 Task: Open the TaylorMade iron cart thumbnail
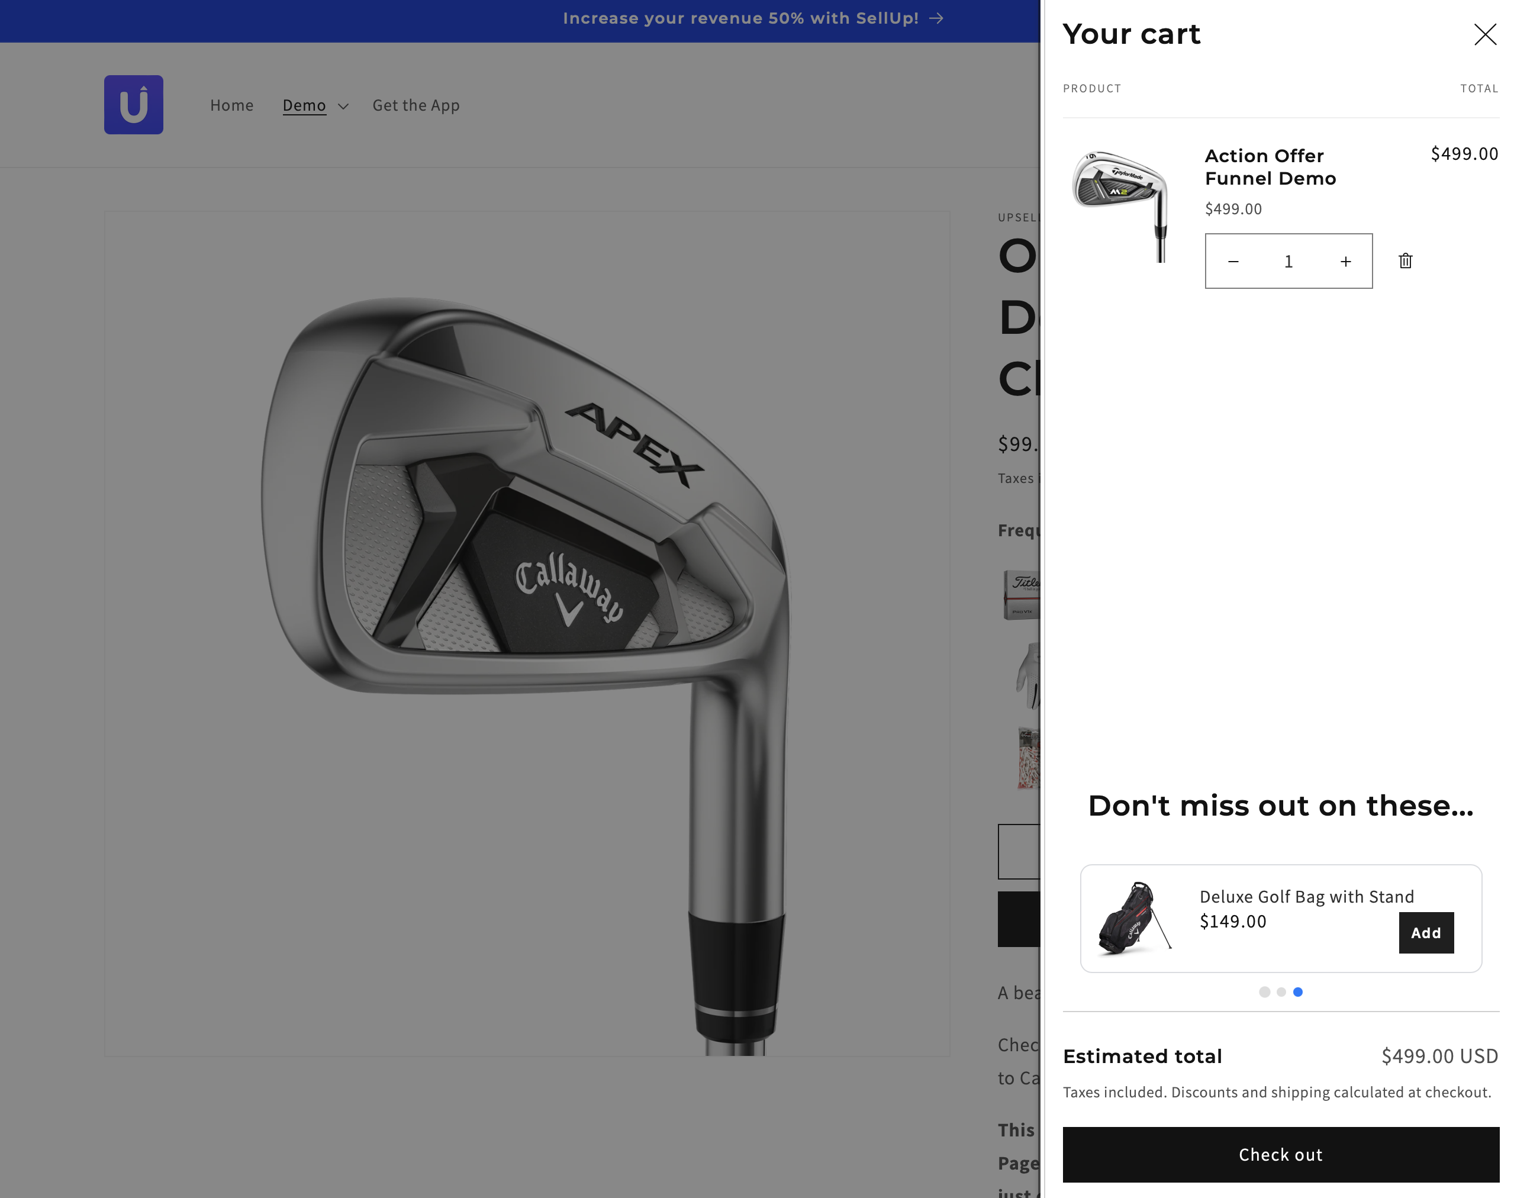(x=1120, y=205)
